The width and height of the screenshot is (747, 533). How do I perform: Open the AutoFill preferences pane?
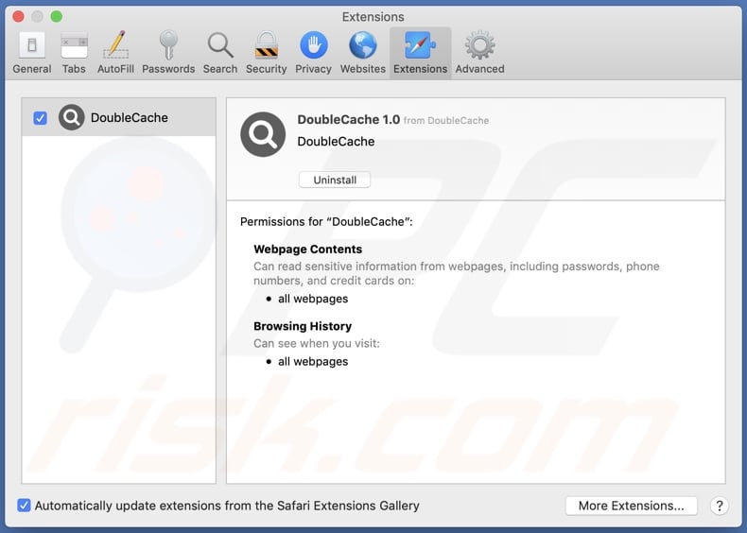115,52
